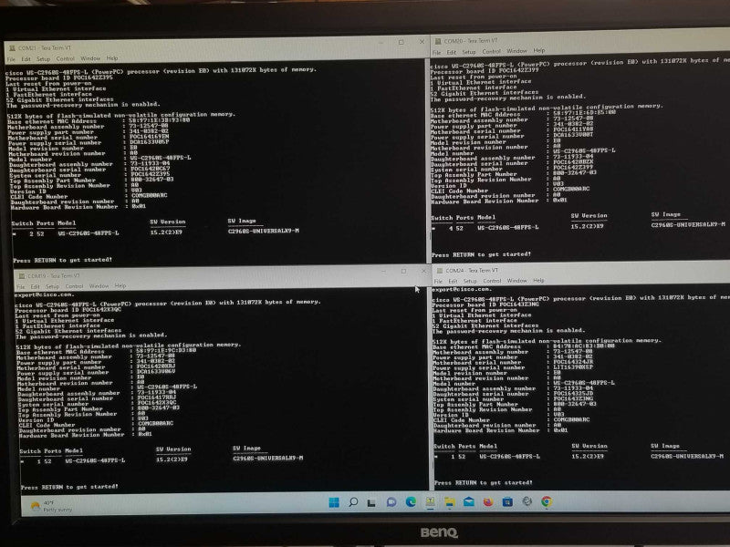Click 'CLEI Code Number' line in COM24
Image resolution: width=730 pixels, height=547 pixels.
click(511, 419)
